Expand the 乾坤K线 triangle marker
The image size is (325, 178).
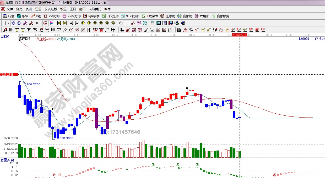(20, 41)
